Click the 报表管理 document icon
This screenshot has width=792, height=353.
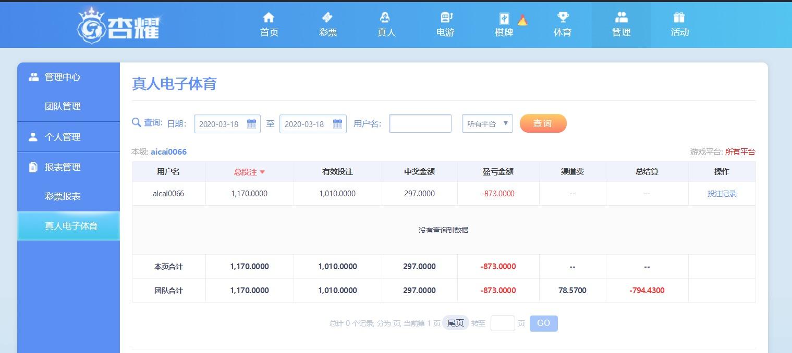[x=33, y=167]
